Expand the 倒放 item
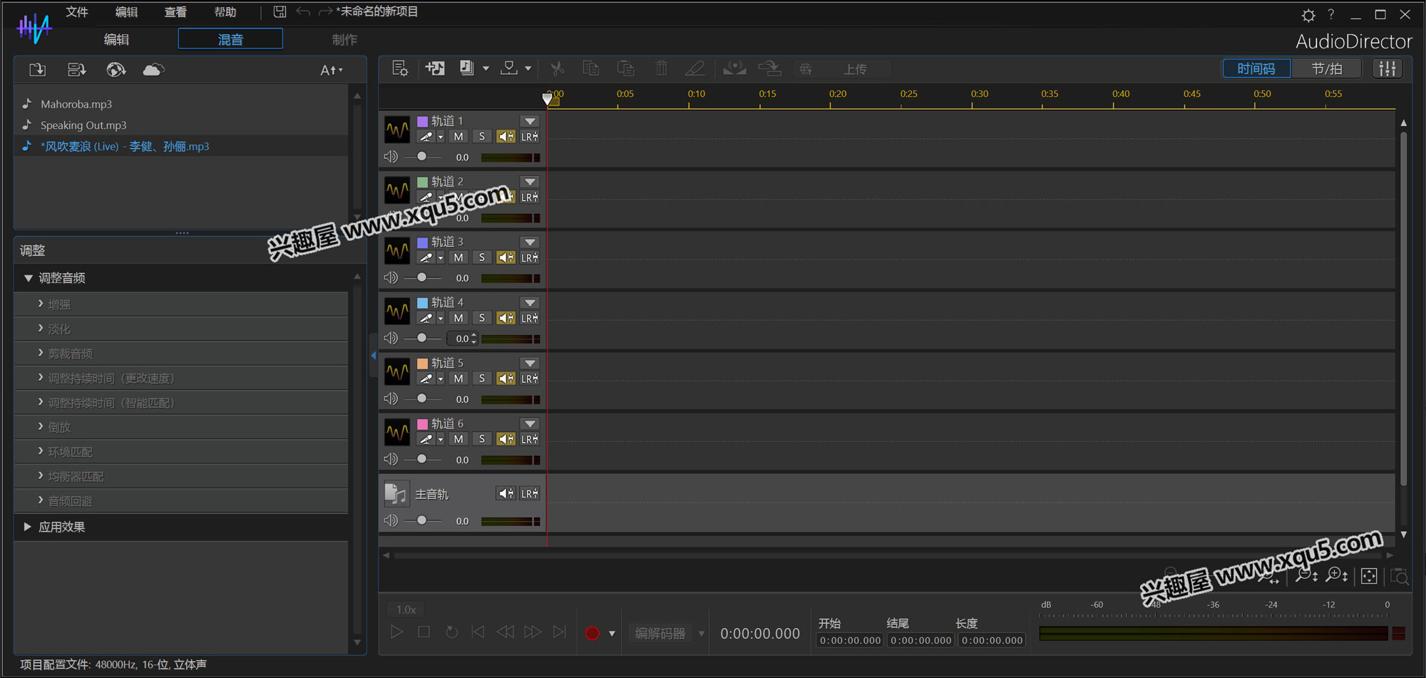Image resolution: width=1426 pixels, height=678 pixels. click(41, 426)
